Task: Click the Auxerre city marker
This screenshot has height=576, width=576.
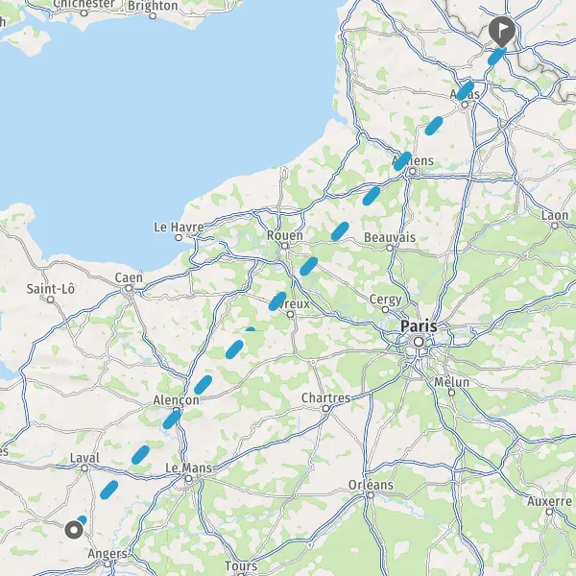Action: 549,512
